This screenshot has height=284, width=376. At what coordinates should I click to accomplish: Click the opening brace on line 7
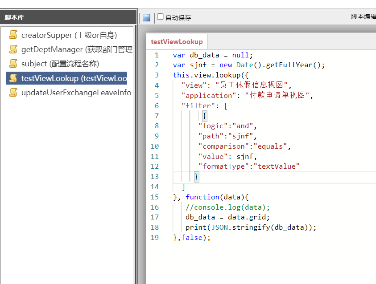[204, 116]
